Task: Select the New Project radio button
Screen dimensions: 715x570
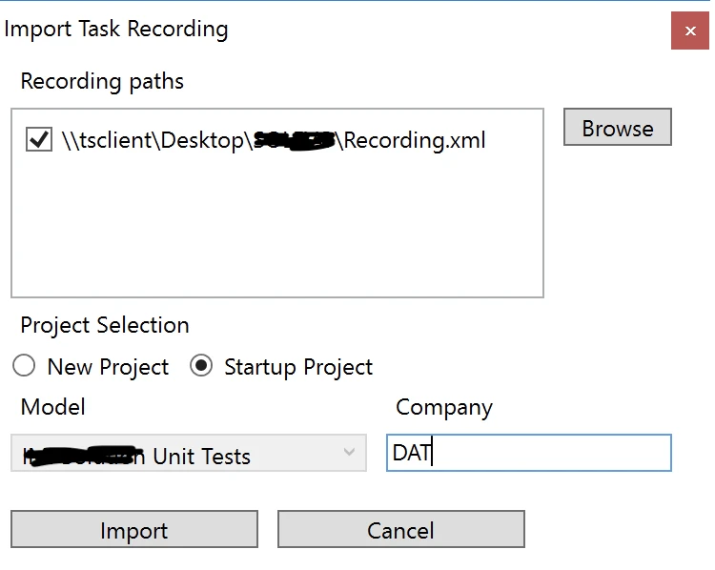Action: coord(25,366)
